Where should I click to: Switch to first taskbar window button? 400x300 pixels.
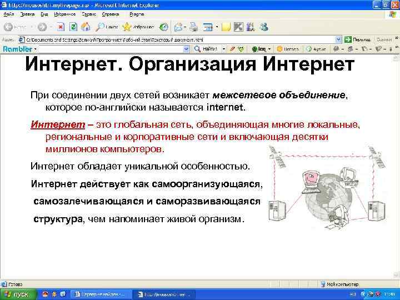click(100, 294)
